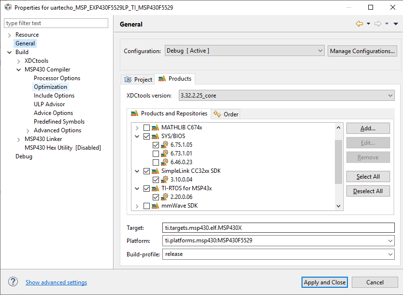403x295 pixels.
Task: Focus the type filter text field
Action: (56, 23)
